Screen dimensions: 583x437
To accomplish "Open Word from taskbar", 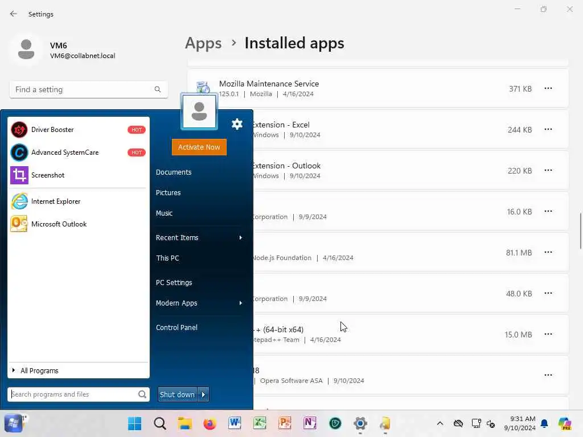I will (x=235, y=423).
